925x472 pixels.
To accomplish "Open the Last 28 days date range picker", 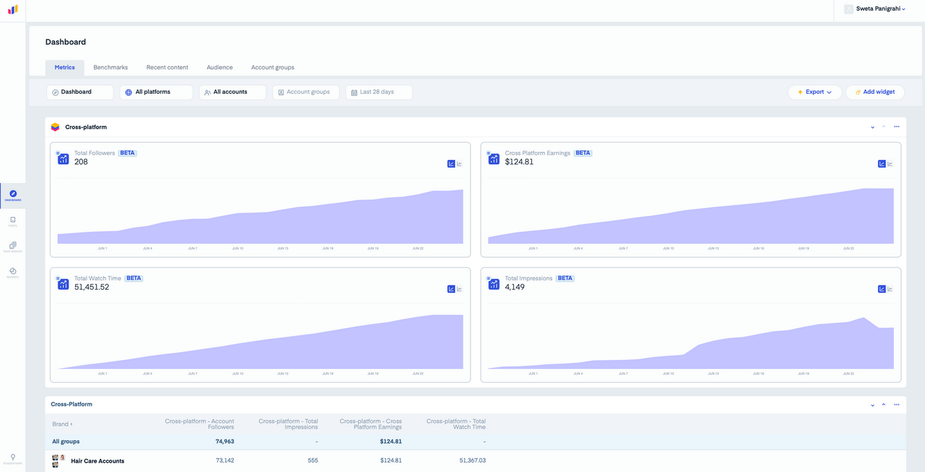I will [x=379, y=92].
